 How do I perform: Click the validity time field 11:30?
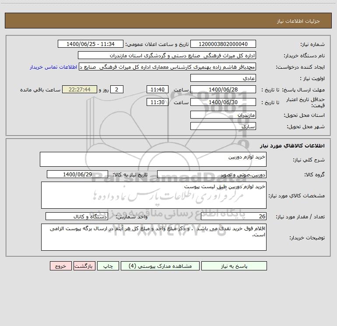(x=157, y=102)
